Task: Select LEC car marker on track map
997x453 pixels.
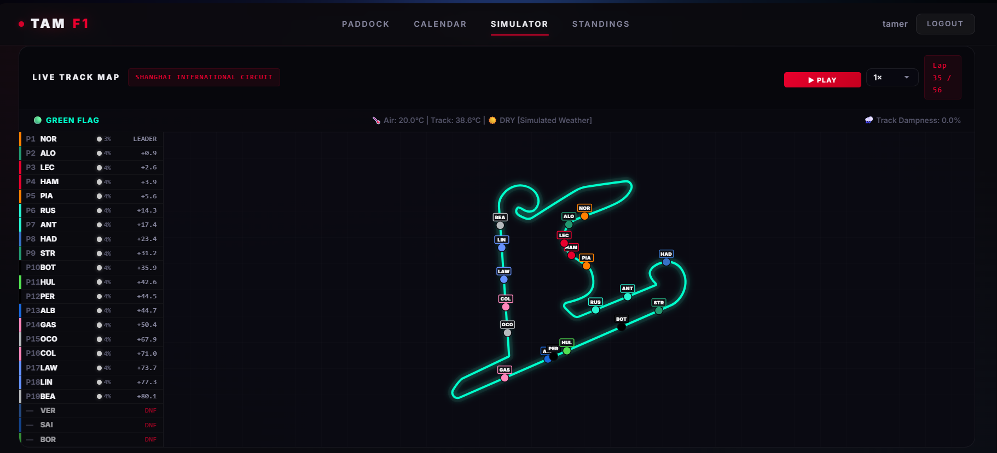Action: click(x=564, y=243)
